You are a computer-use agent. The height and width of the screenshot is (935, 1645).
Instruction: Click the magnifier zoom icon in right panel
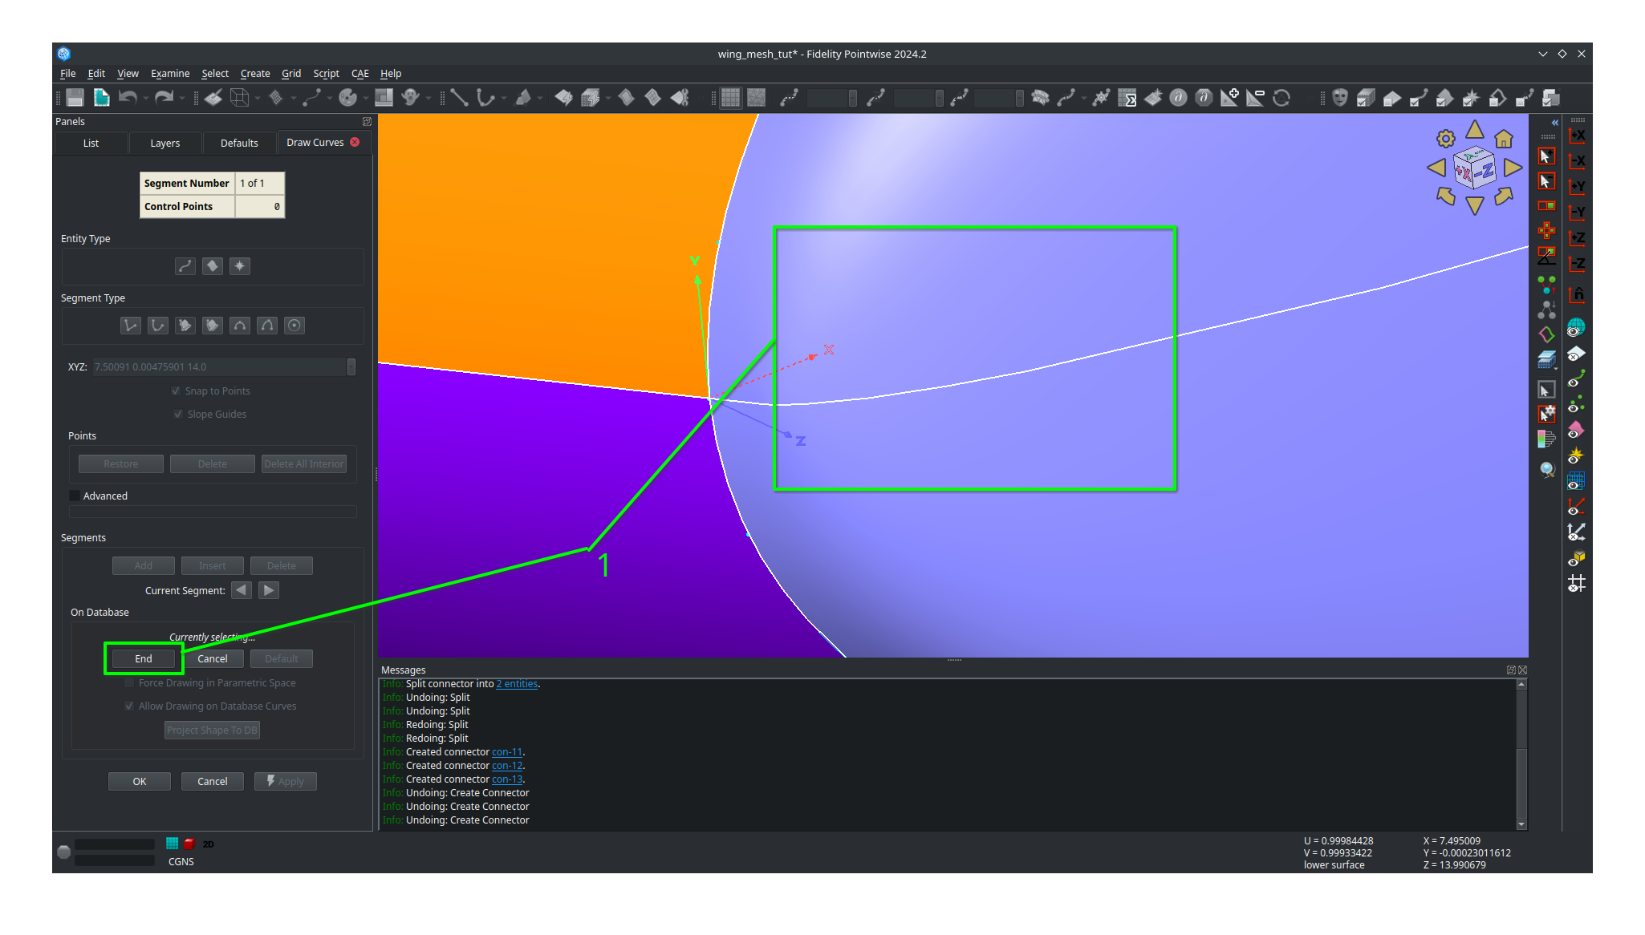pyautogui.click(x=1548, y=471)
